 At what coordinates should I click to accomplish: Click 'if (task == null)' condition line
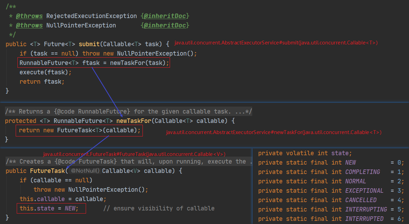(49, 53)
